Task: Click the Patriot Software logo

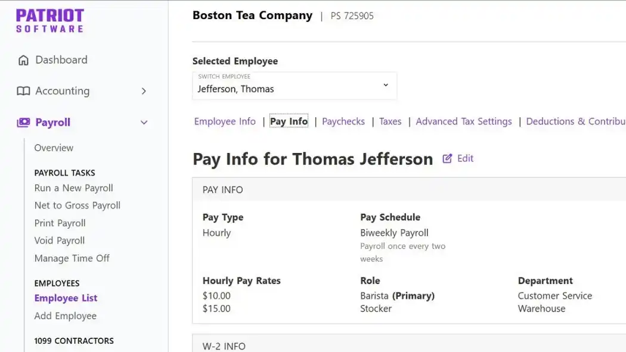Action: 50,21
